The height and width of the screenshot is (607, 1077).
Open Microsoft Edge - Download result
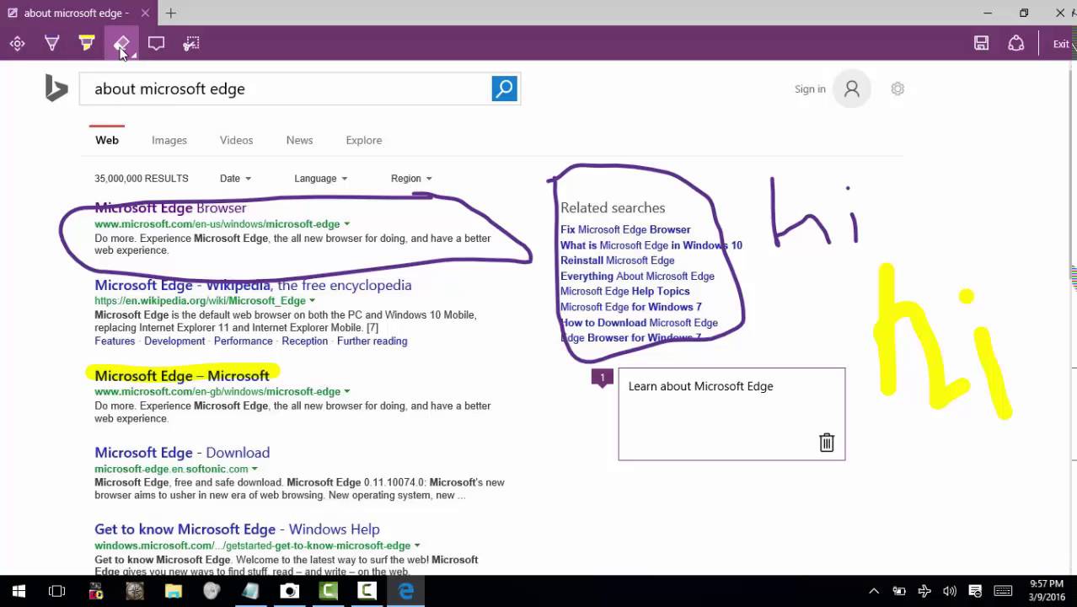[182, 453]
